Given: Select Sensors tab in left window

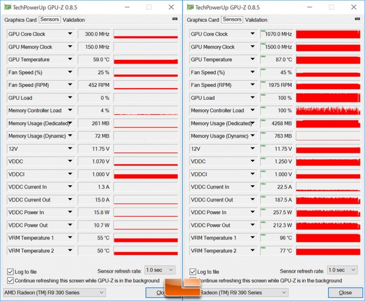Looking at the screenshot, I should [50, 19].
